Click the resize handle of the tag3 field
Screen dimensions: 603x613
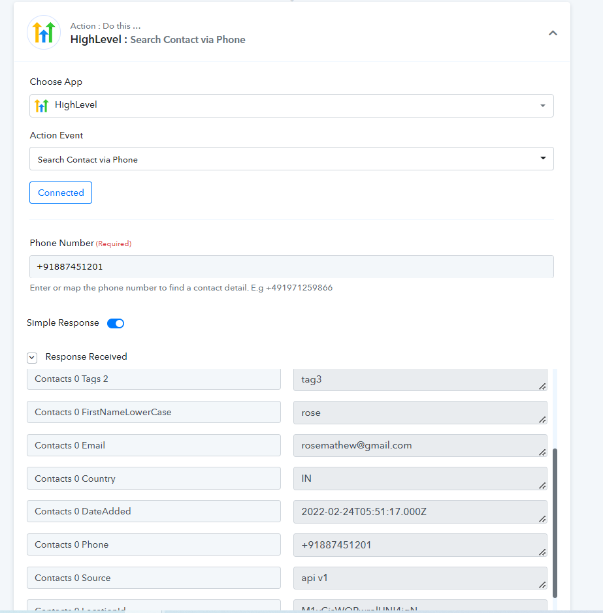pos(542,386)
